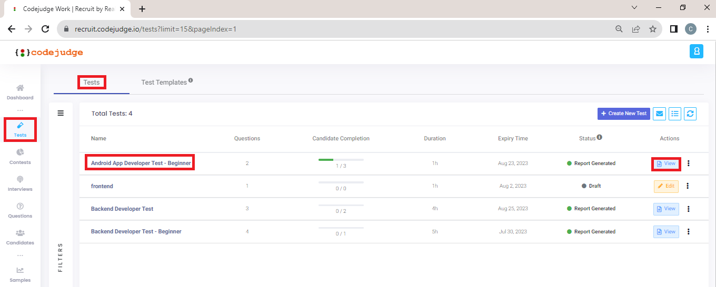
Task: Click the codejudge logo
Action: 49,52
